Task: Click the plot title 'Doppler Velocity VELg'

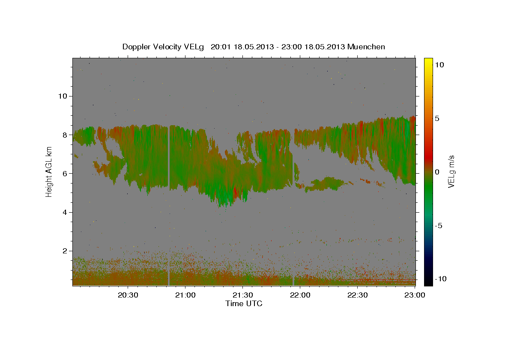Action: click(x=164, y=47)
